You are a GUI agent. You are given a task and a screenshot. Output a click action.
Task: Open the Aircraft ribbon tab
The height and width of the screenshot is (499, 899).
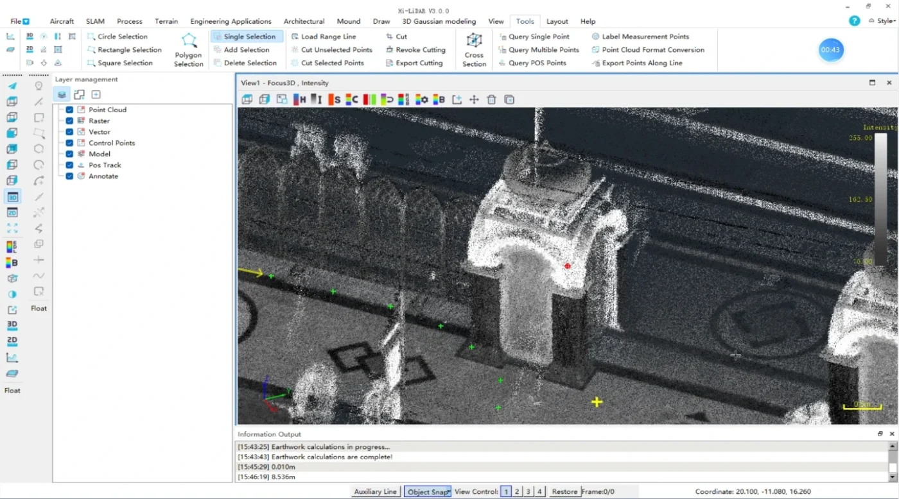click(62, 21)
